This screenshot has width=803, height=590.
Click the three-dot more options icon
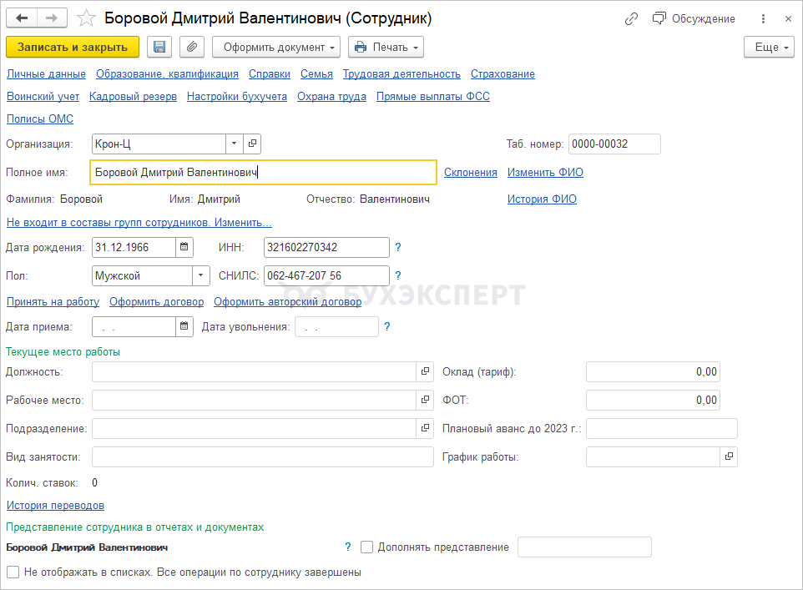[763, 18]
